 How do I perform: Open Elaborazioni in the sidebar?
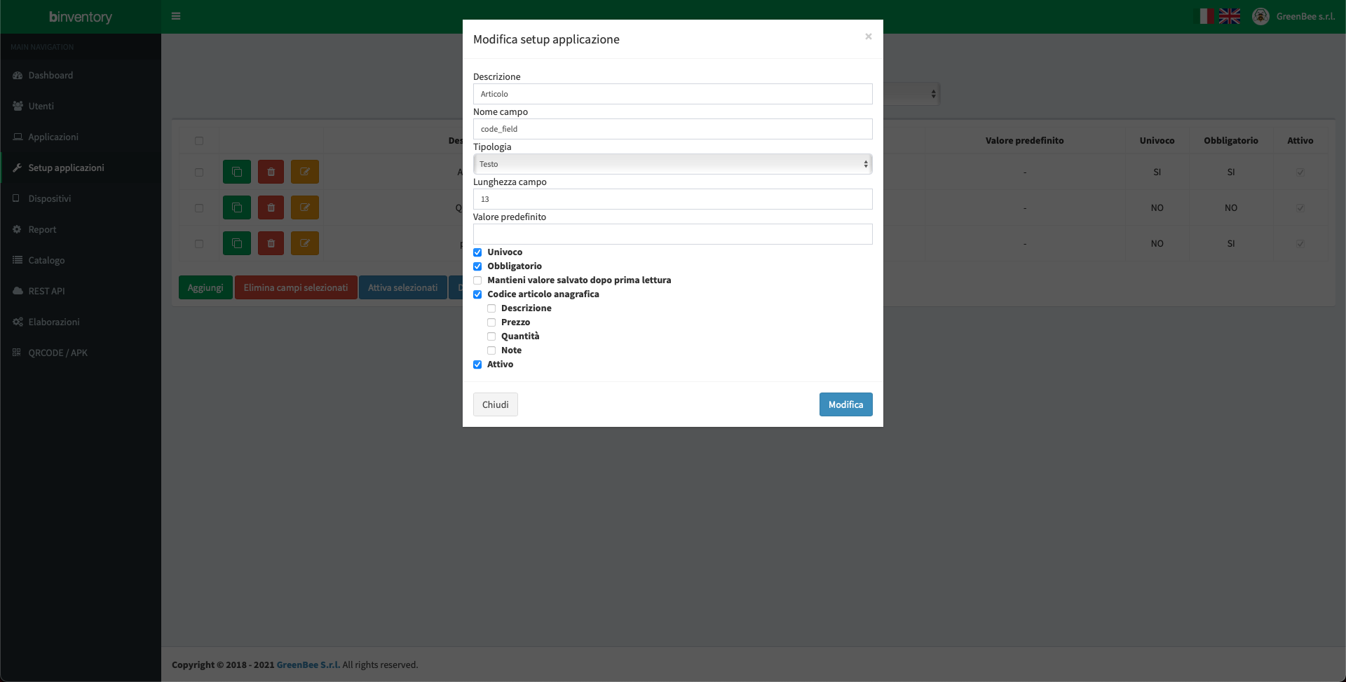coord(81,322)
